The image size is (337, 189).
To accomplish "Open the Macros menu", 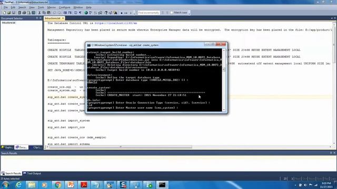I will 52,7.
